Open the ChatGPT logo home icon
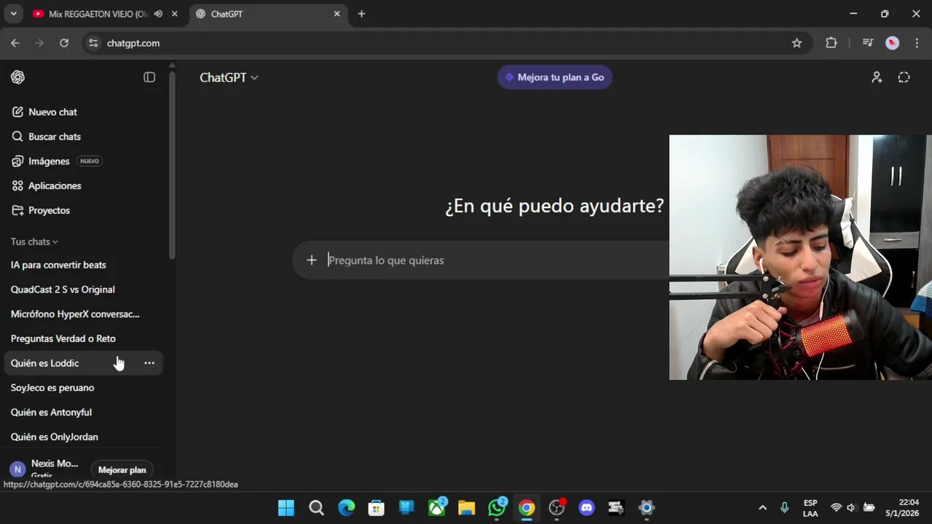The height and width of the screenshot is (524, 932). (x=18, y=77)
